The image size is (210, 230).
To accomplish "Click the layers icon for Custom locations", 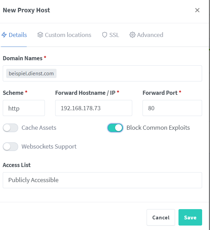I will 40,35.
